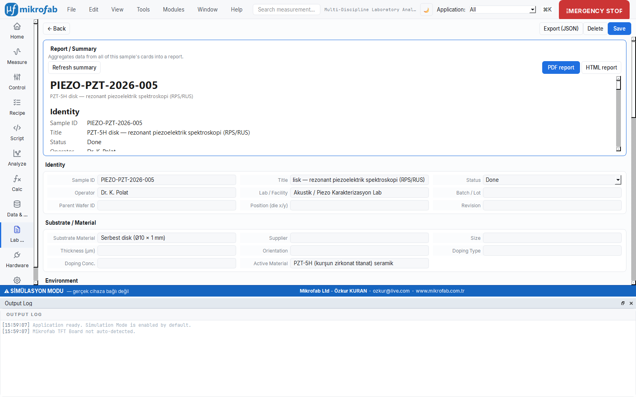
Task: Edit the Operator field
Action: 167,193
